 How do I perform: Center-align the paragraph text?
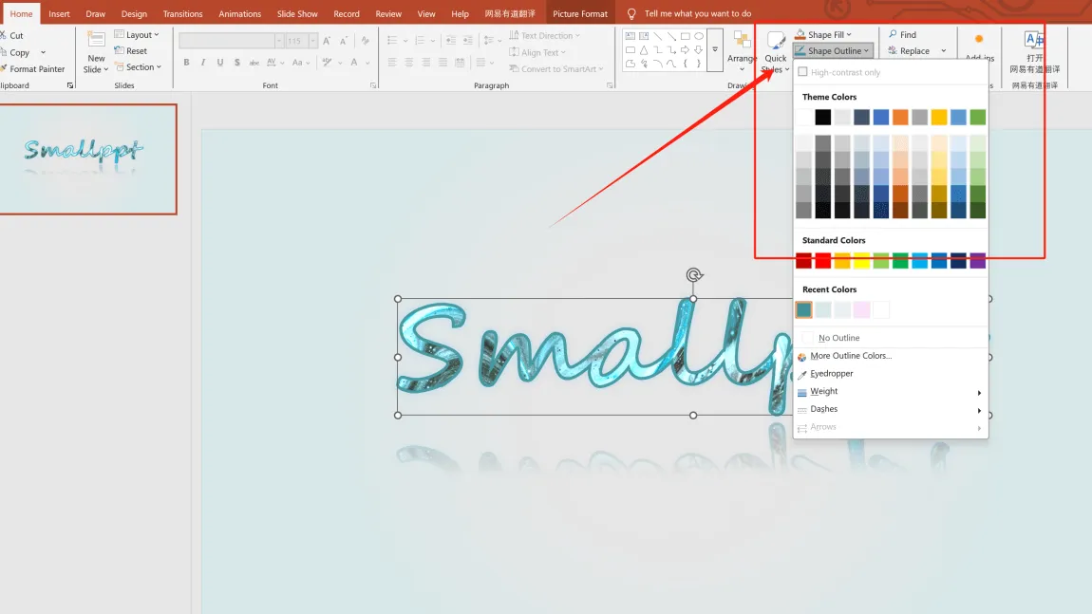pyautogui.click(x=407, y=62)
